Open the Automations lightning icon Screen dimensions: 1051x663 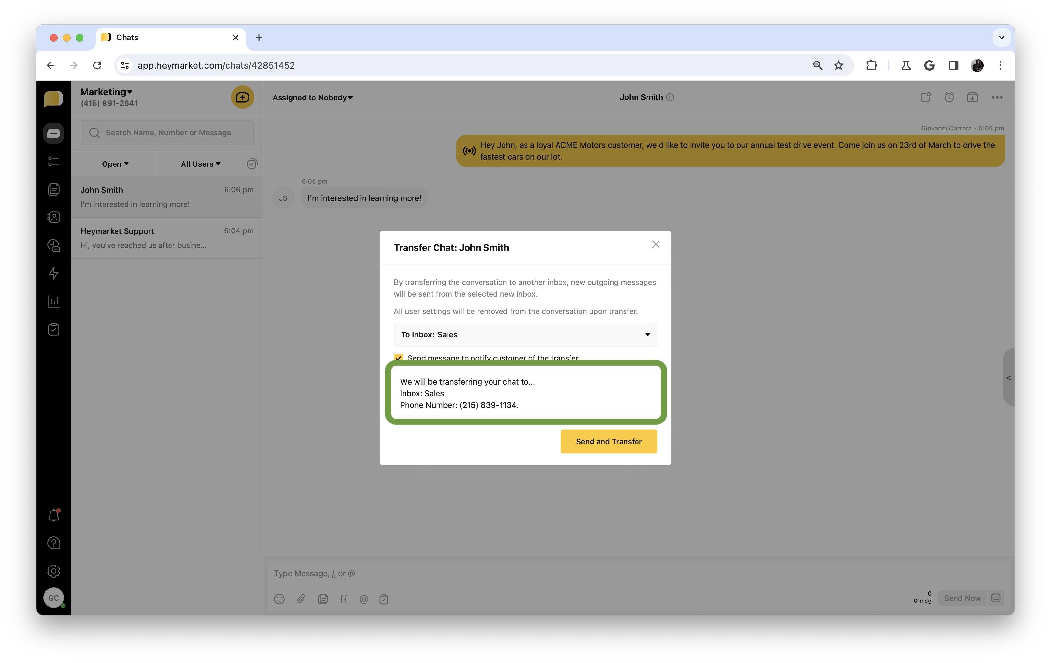pyautogui.click(x=53, y=273)
